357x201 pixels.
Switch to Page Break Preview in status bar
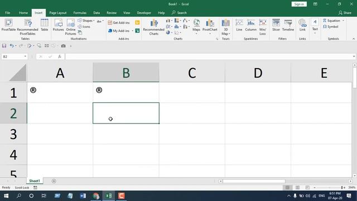click(x=307, y=188)
